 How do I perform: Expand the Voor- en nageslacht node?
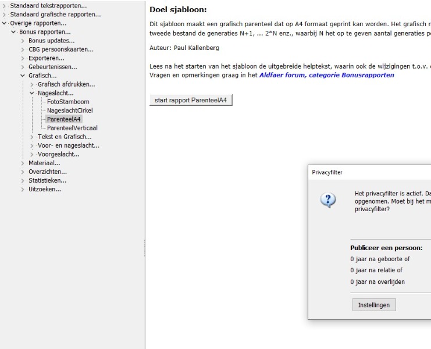[x=33, y=145]
